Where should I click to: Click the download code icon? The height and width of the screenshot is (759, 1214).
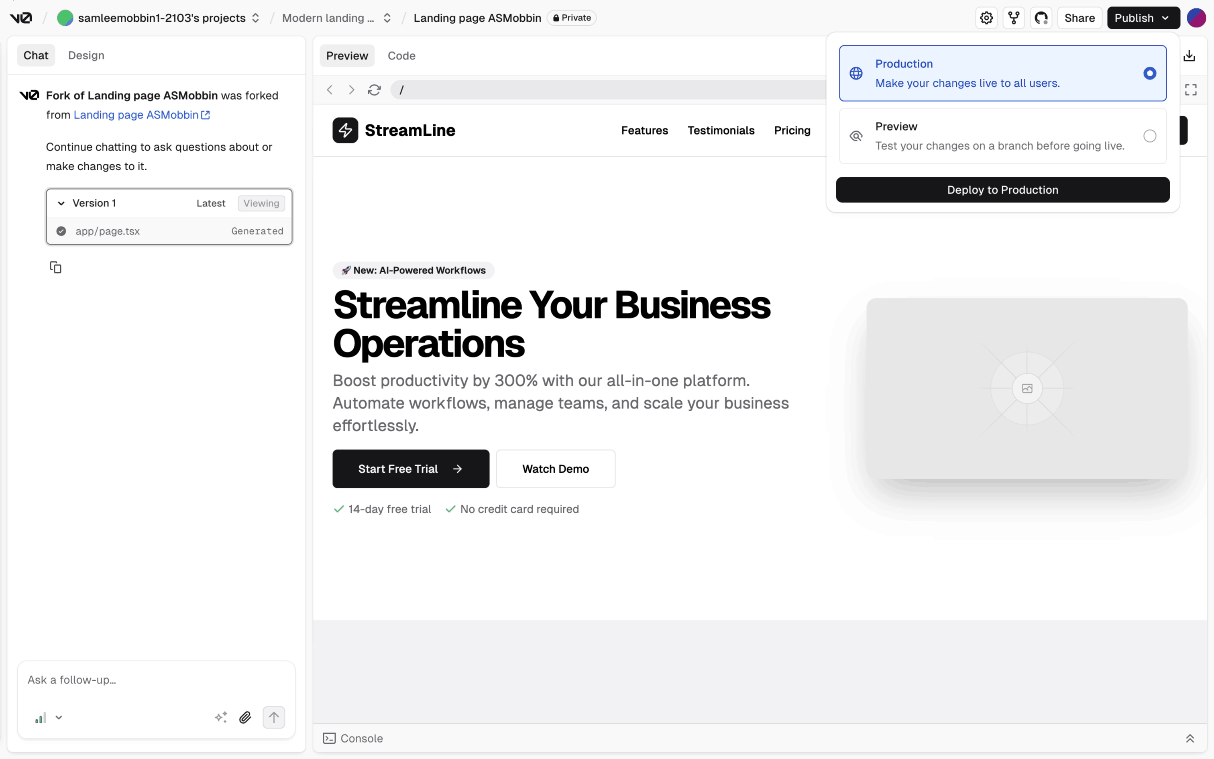pyautogui.click(x=1189, y=56)
